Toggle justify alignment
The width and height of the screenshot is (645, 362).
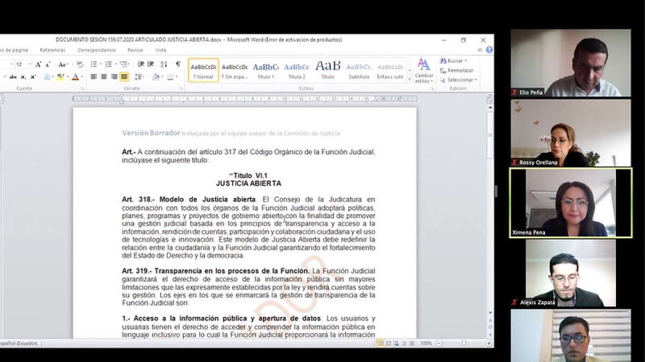(124, 77)
